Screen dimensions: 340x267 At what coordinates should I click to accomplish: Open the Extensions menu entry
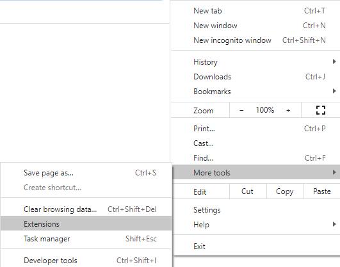click(x=86, y=223)
